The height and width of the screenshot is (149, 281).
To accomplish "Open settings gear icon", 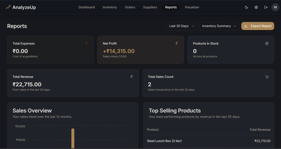I will click(256, 7).
